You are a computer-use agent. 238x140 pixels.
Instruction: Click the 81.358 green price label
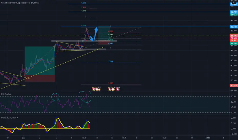click(234, 44)
